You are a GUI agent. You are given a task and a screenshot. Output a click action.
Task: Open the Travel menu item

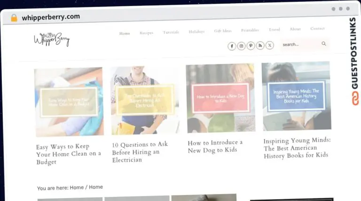(275, 30)
